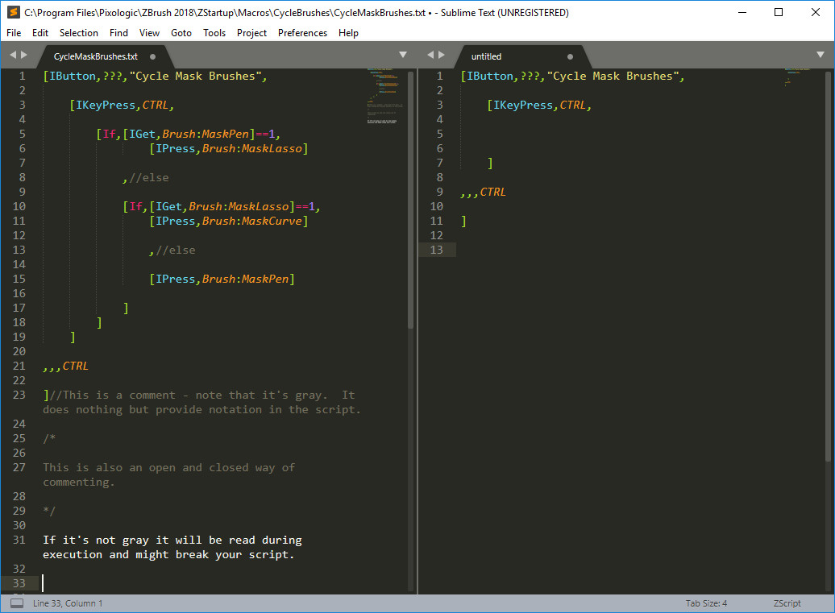Close the Sublime Text window

(x=816, y=12)
